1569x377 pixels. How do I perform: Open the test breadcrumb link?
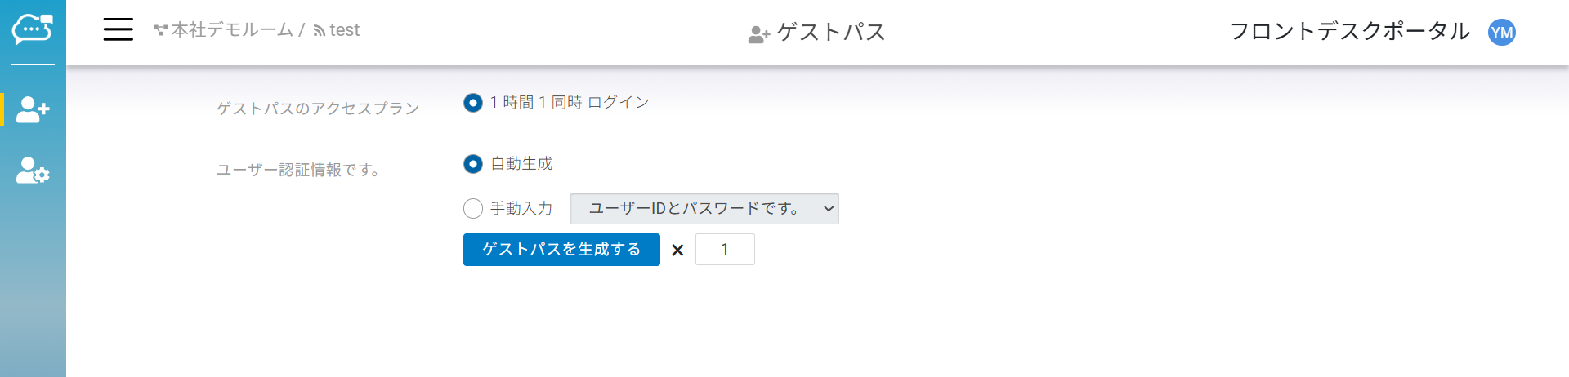coord(345,30)
